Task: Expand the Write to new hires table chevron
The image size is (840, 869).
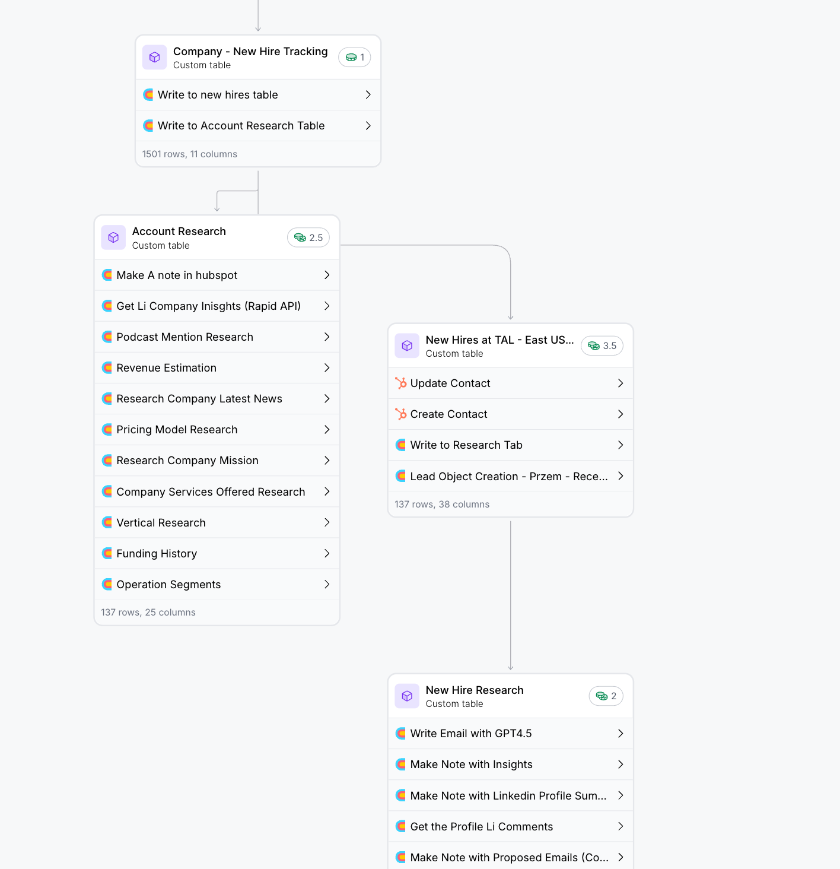Action: click(x=368, y=95)
